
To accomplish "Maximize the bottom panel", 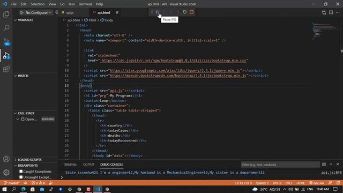I will 331,165.
